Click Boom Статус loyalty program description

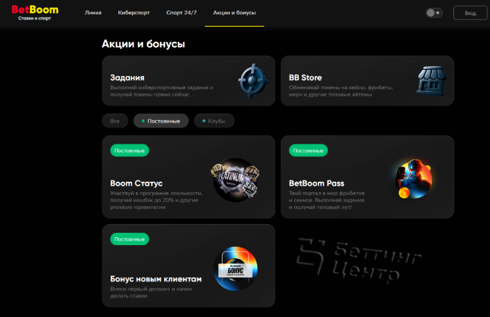click(156, 200)
